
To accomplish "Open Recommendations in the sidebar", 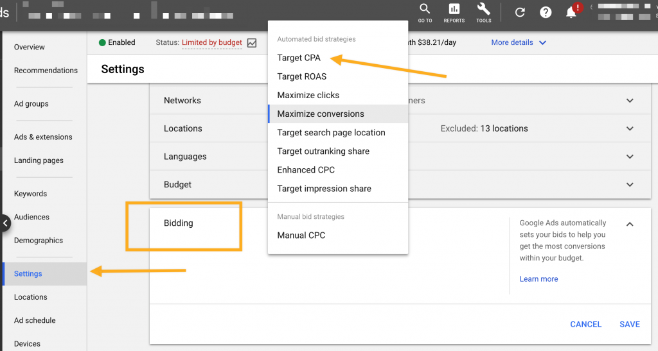I will [x=46, y=71].
